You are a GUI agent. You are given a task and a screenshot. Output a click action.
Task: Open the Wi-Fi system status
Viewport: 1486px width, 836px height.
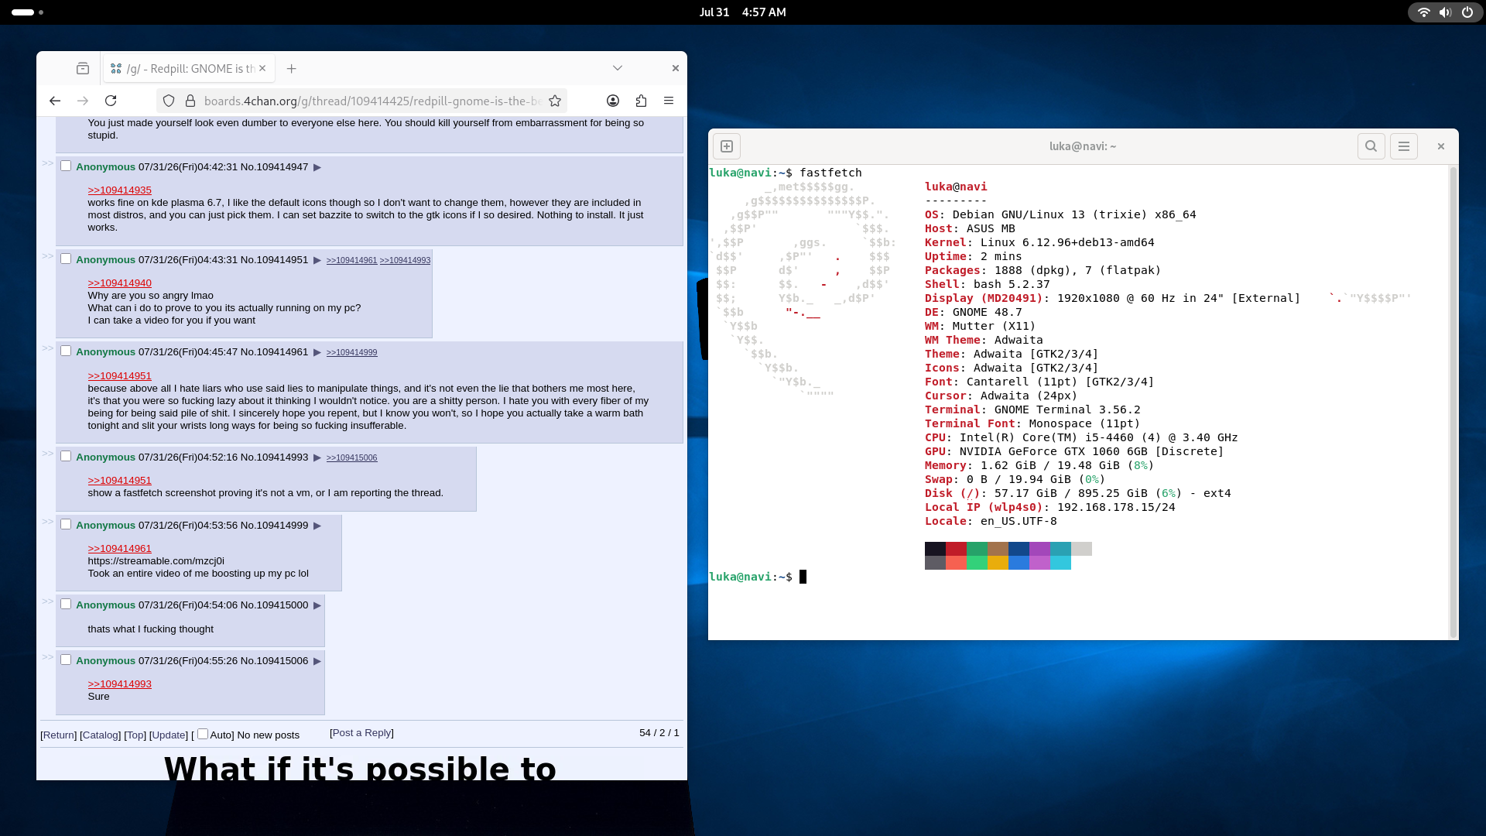coord(1423,12)
